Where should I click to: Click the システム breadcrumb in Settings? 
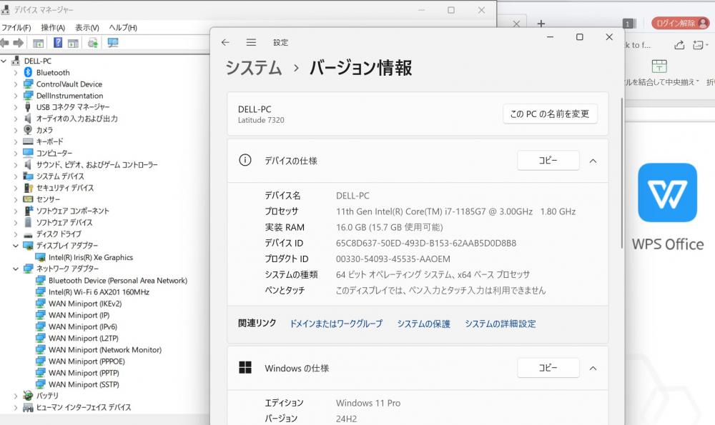click(x=254, y=68)
